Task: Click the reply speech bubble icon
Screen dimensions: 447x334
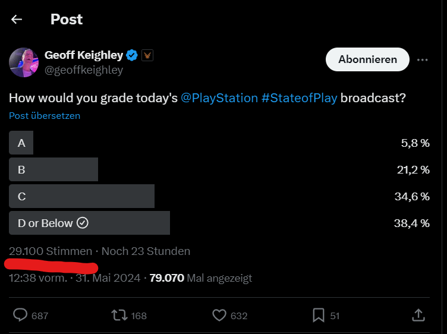Action: tap(20, 315)
